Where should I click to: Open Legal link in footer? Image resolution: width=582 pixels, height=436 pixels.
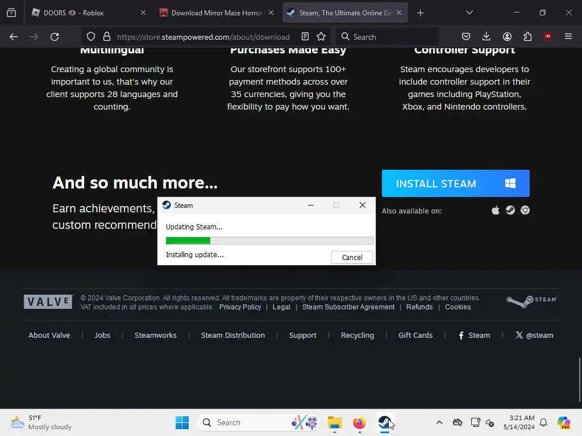click(281, 307)
